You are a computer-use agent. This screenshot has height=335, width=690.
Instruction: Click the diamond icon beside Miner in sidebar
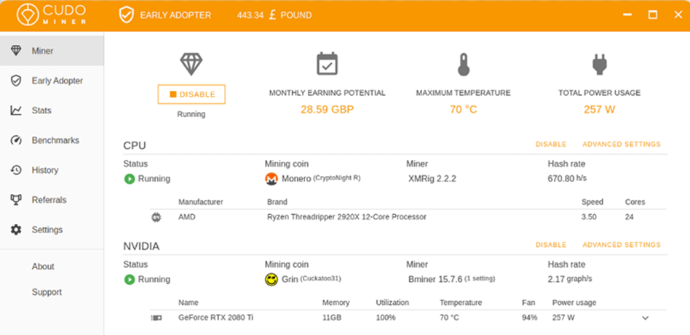(16, 51)
